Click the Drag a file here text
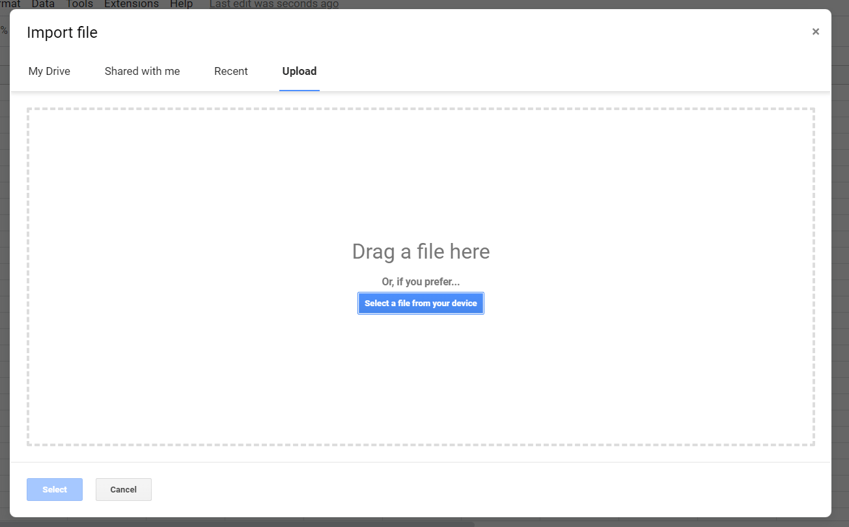This screenshot has width=849, height=527. coord(421,251)
